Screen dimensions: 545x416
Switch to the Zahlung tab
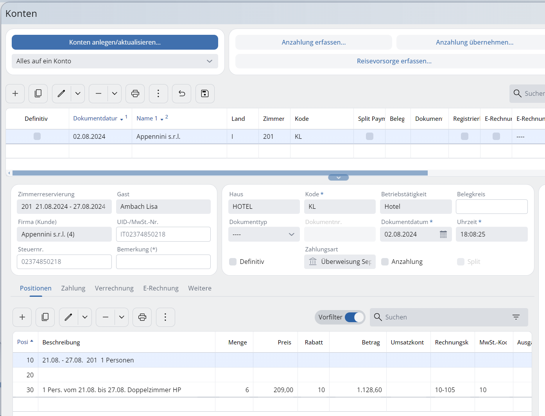point(73,288)
